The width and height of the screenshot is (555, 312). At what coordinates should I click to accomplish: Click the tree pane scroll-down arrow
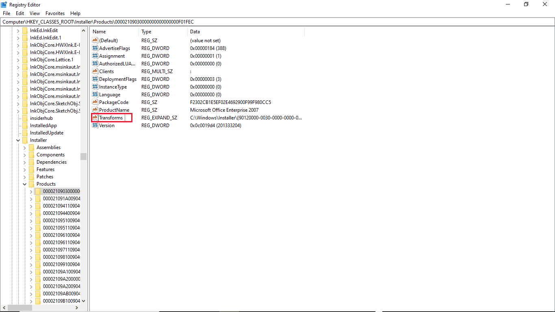[83, 301]
